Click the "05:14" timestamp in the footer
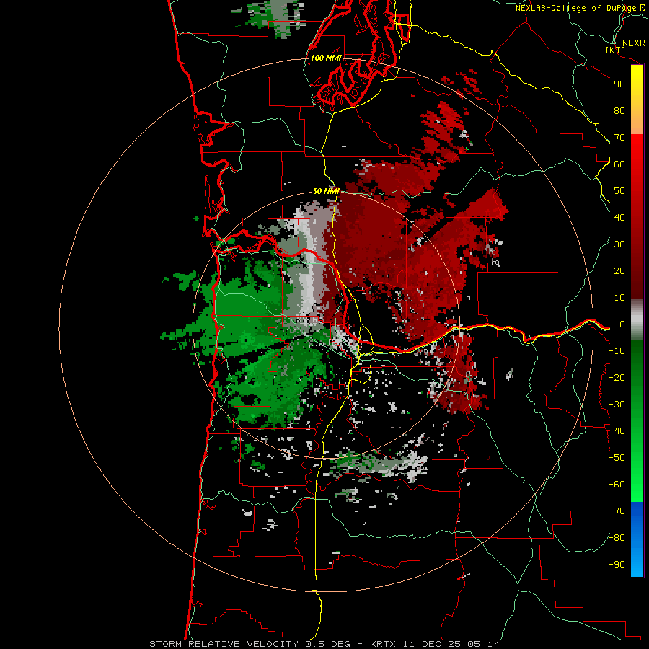This screenshot has height=649, width=649. click(483, 644)
